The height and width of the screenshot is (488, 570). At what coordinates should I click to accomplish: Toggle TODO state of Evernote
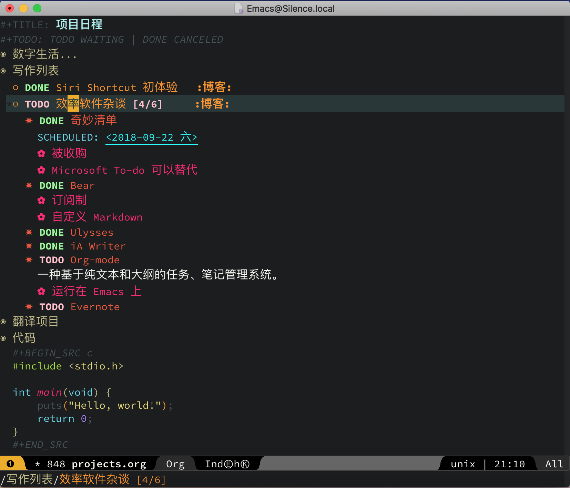pyautogui.click(x=52, y=307)
